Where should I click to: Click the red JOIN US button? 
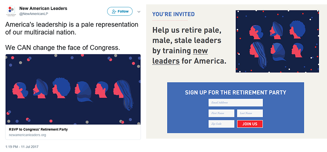(250, 124)
